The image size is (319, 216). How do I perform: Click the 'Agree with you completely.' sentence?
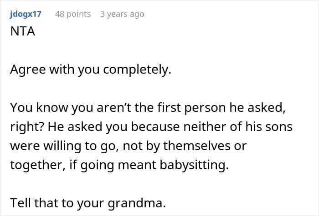(x=91, y=70)
